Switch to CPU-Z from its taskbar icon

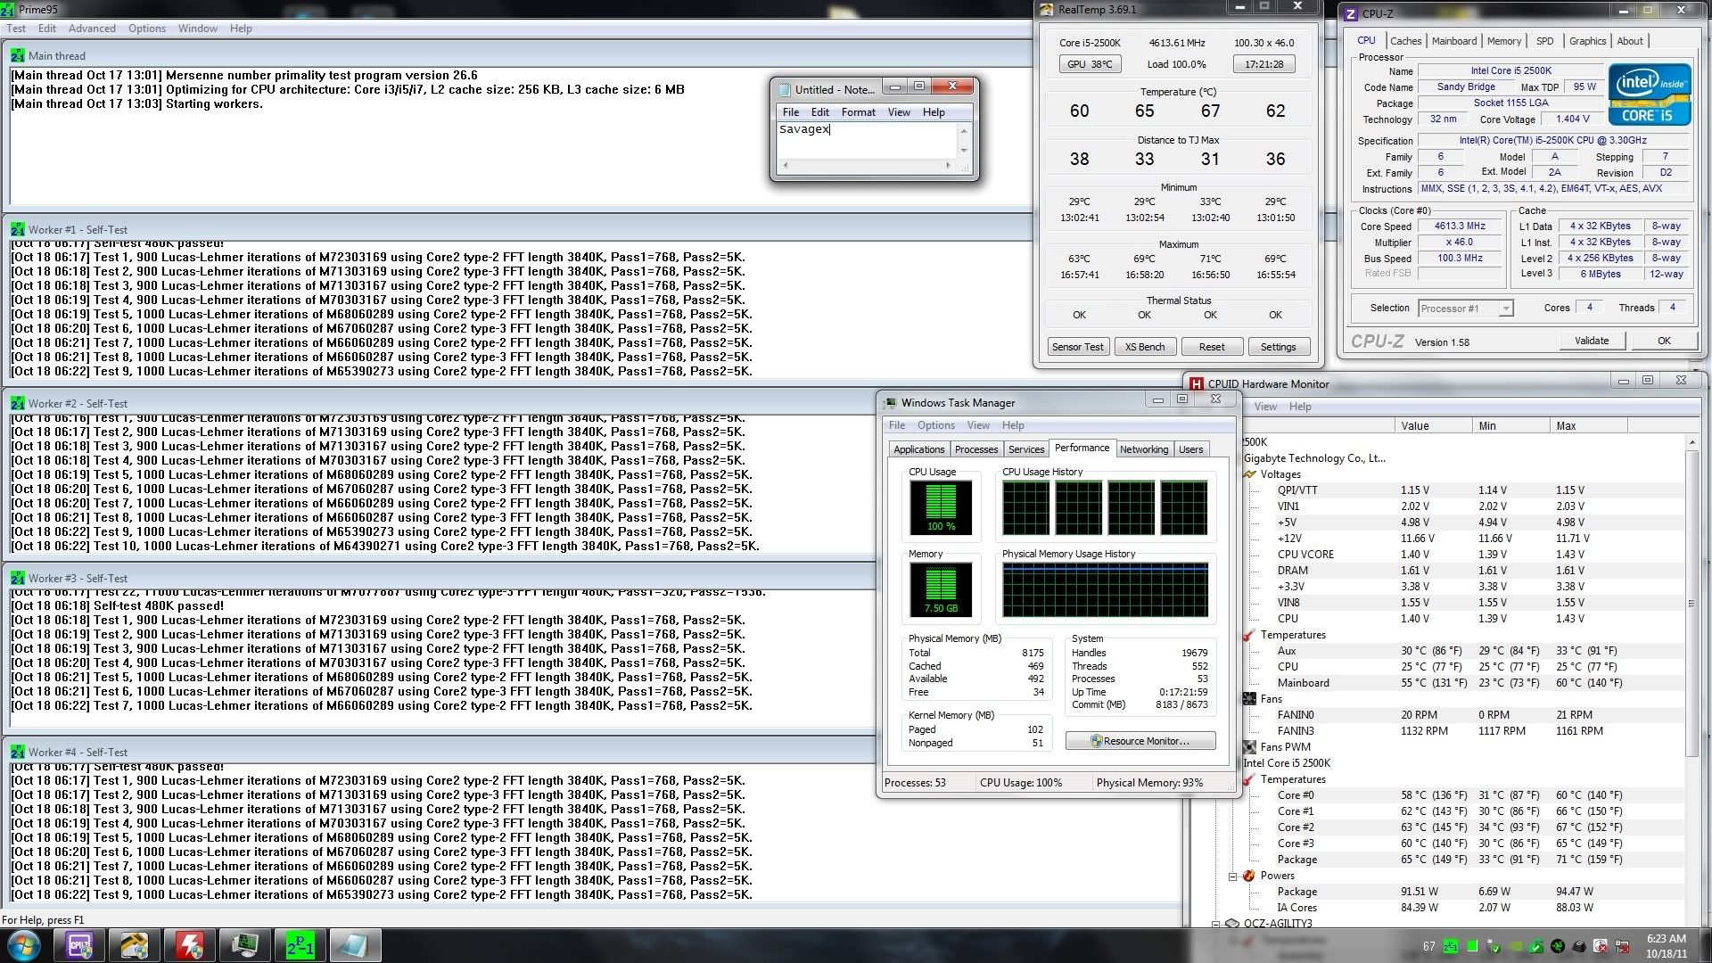(79, 945)
